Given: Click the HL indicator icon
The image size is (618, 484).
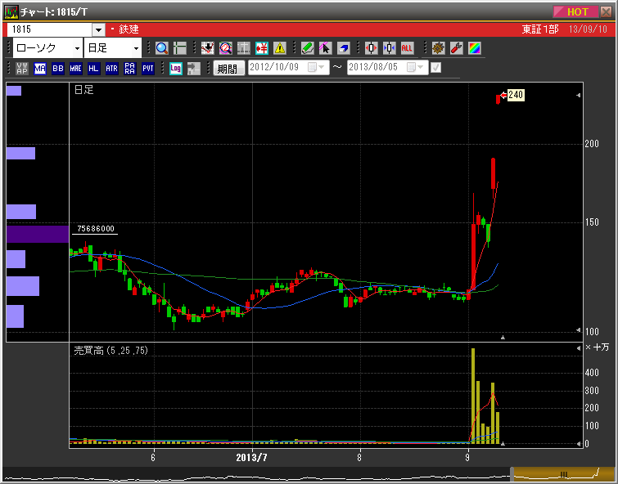Looking at the screenshot, I should coord(93,69).
